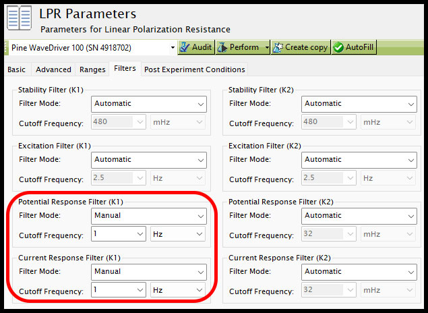Viewport: 428px width, 313px height.
Task: Switch to the Advanced tab
Action: 53,69
